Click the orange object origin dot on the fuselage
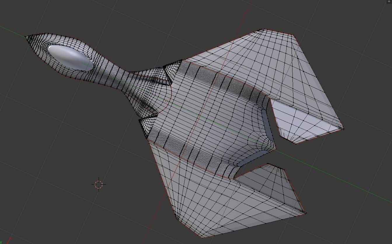 tap(166, 101)
